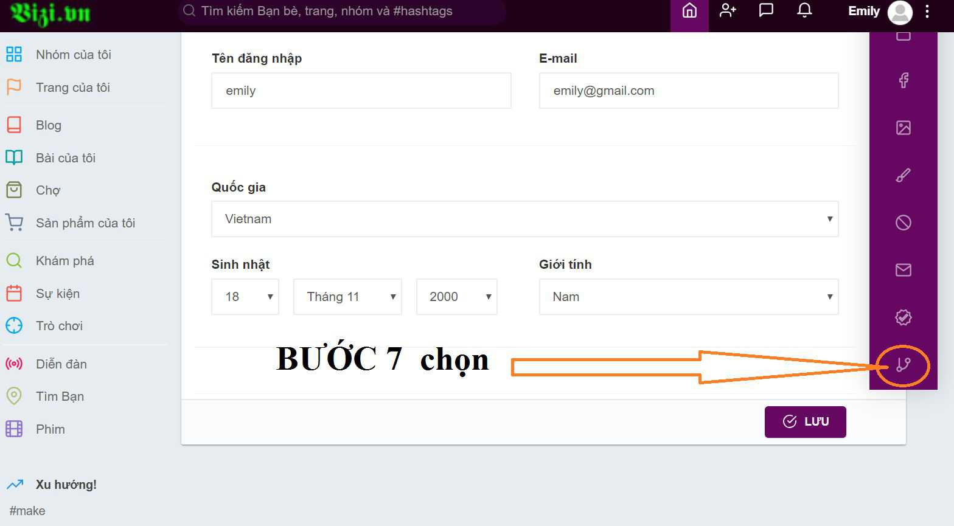This screenshot has height=526, width=954.
Task: Open the messages chat icon
Action: (766, 11)
